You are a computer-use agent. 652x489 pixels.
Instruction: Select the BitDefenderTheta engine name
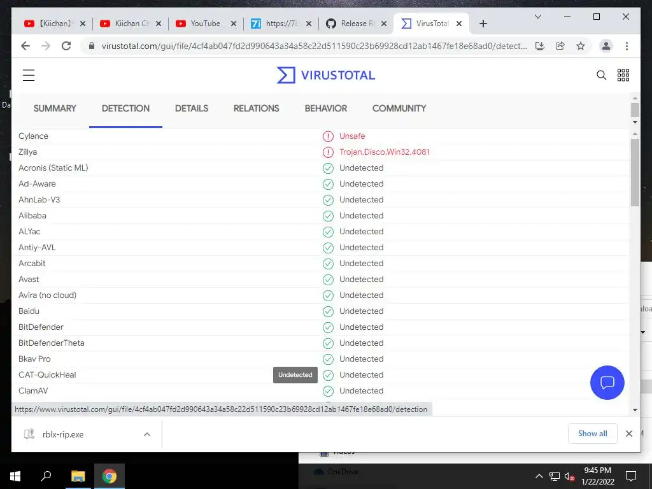coord(51,343)
